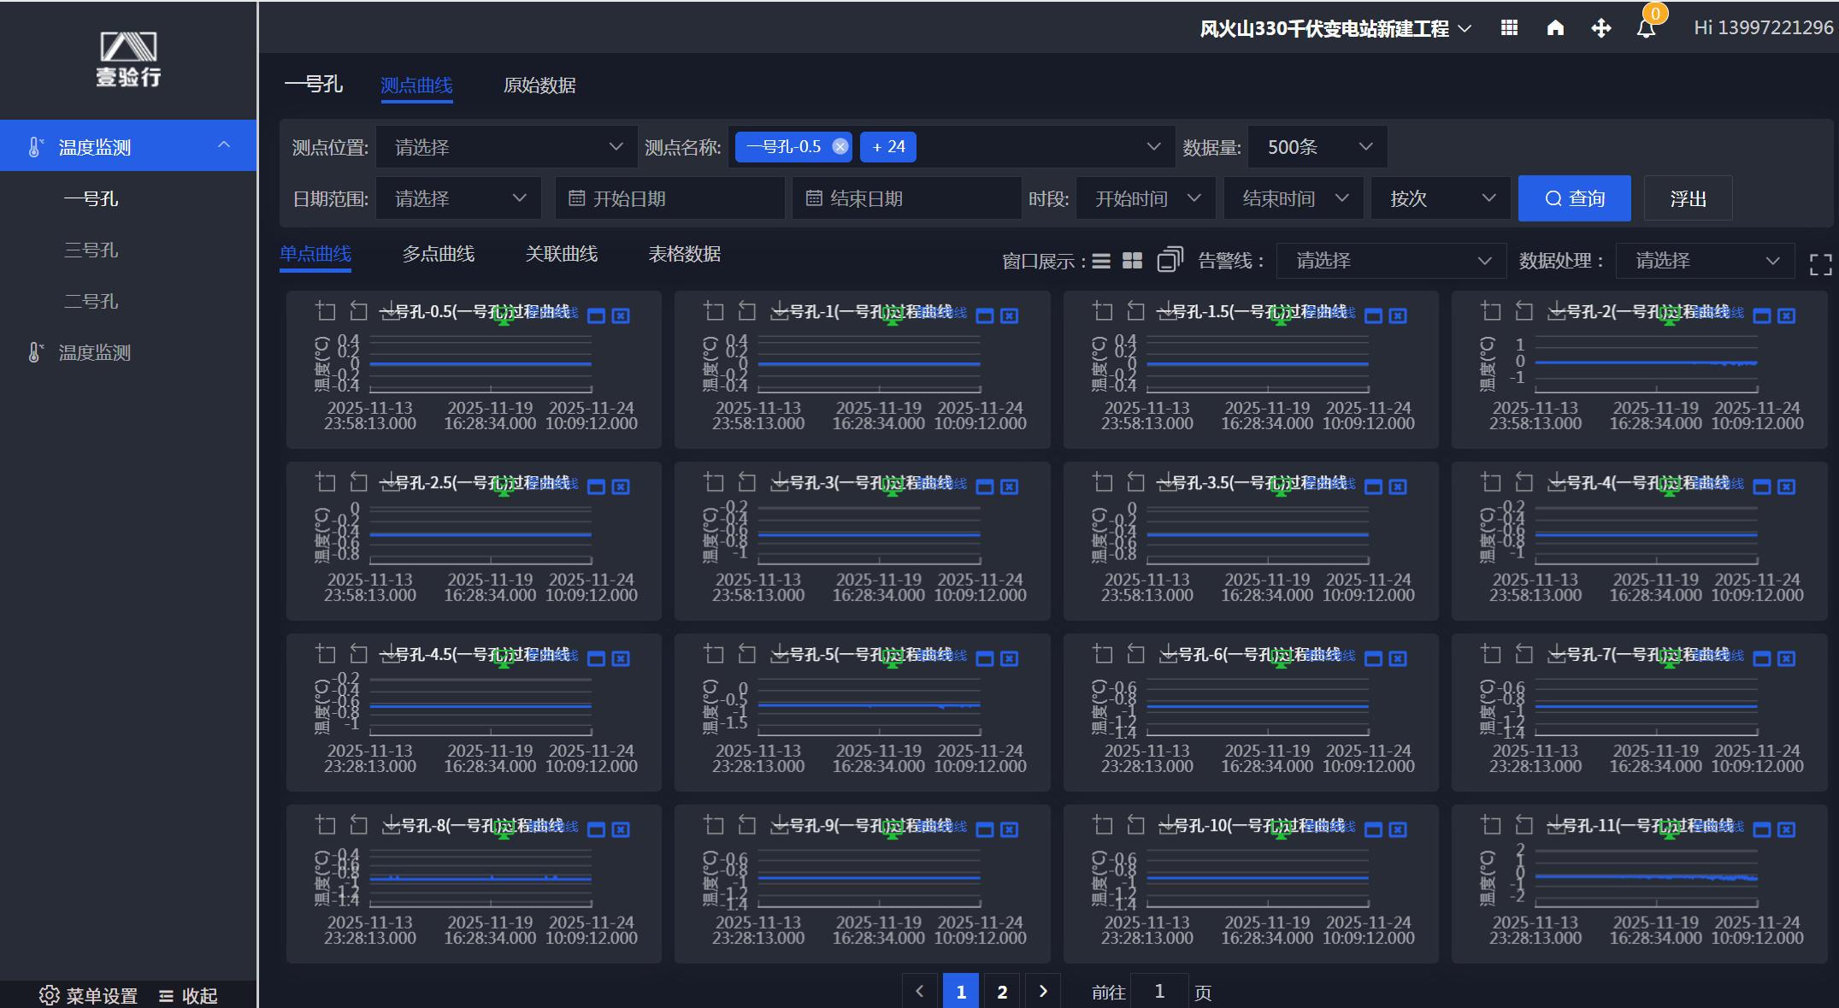This screenshot has width=1839, height=1008.
Task: Click the 查询 search button
Action: [x=1574, y=198]
